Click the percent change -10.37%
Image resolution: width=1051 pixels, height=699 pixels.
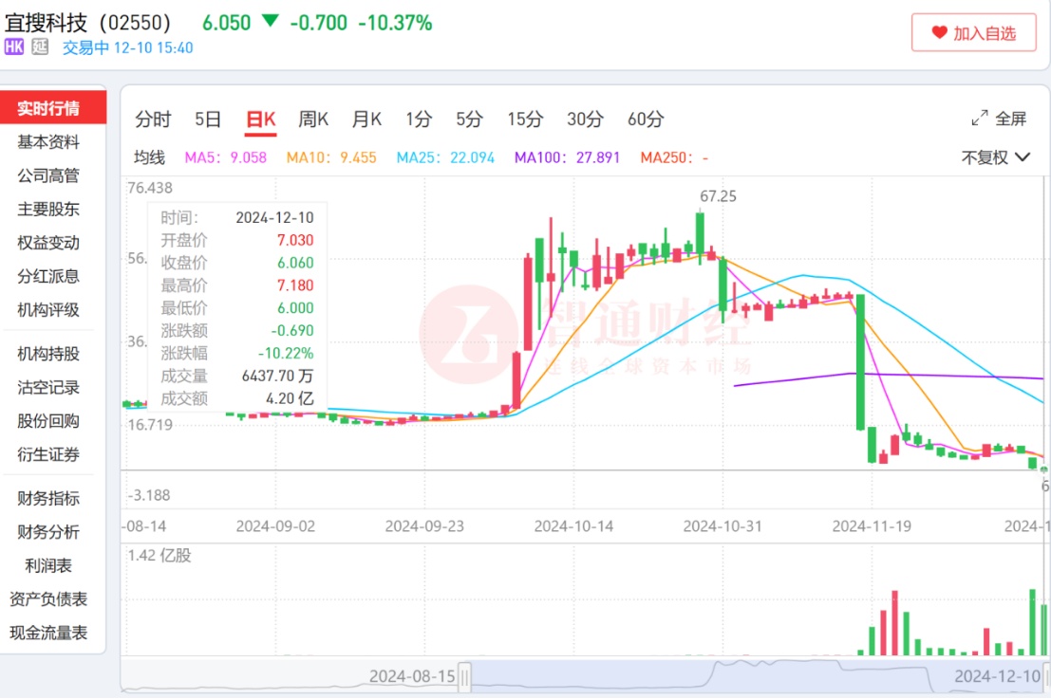tap(395, 23)
